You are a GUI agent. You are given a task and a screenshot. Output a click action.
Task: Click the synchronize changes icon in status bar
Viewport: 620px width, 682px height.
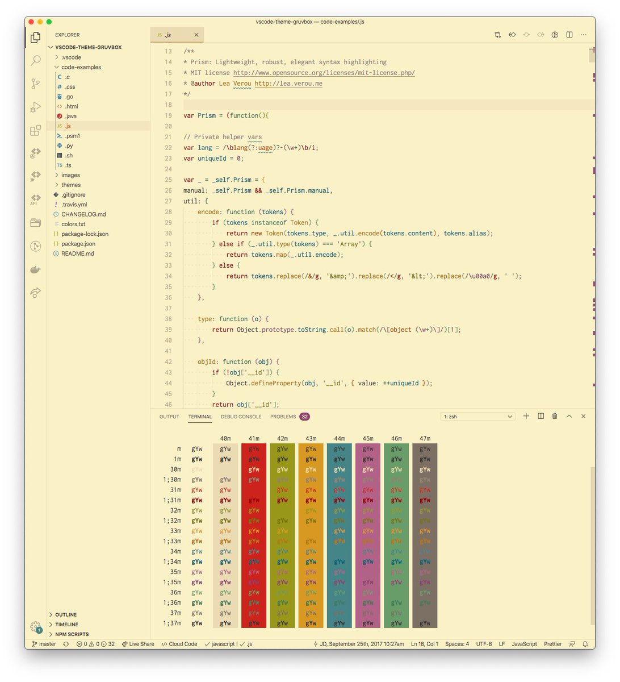(66, 644)
